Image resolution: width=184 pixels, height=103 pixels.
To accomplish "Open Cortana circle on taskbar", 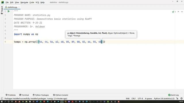I will tap(9, 102).
